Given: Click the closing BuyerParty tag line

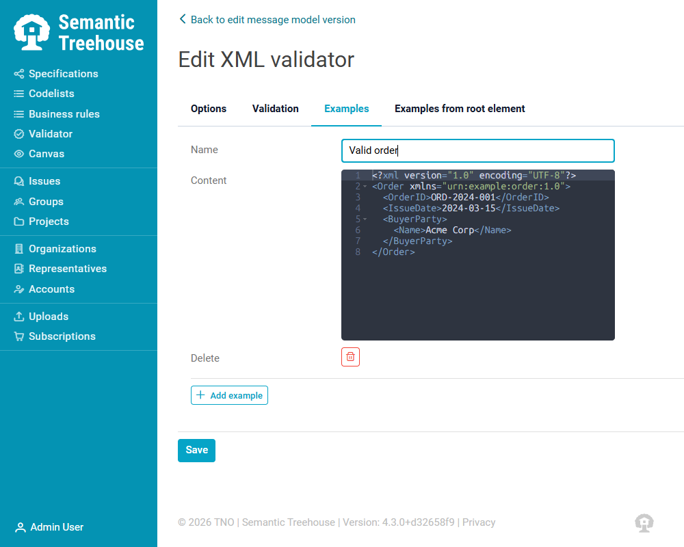Looking at the screenshot, I should pos(417,241).
